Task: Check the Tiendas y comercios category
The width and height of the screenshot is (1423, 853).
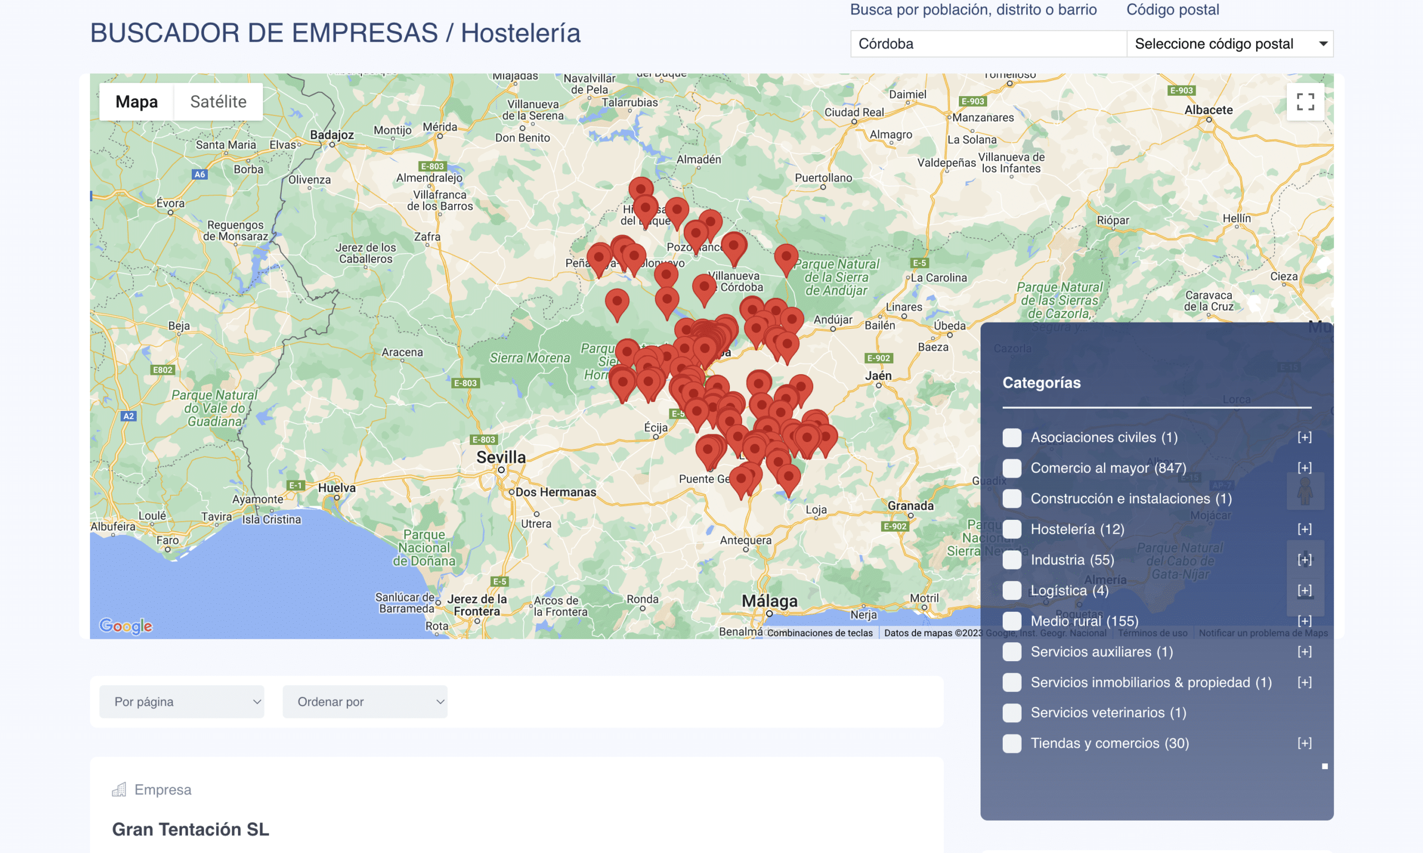Action: (1012, 743)
